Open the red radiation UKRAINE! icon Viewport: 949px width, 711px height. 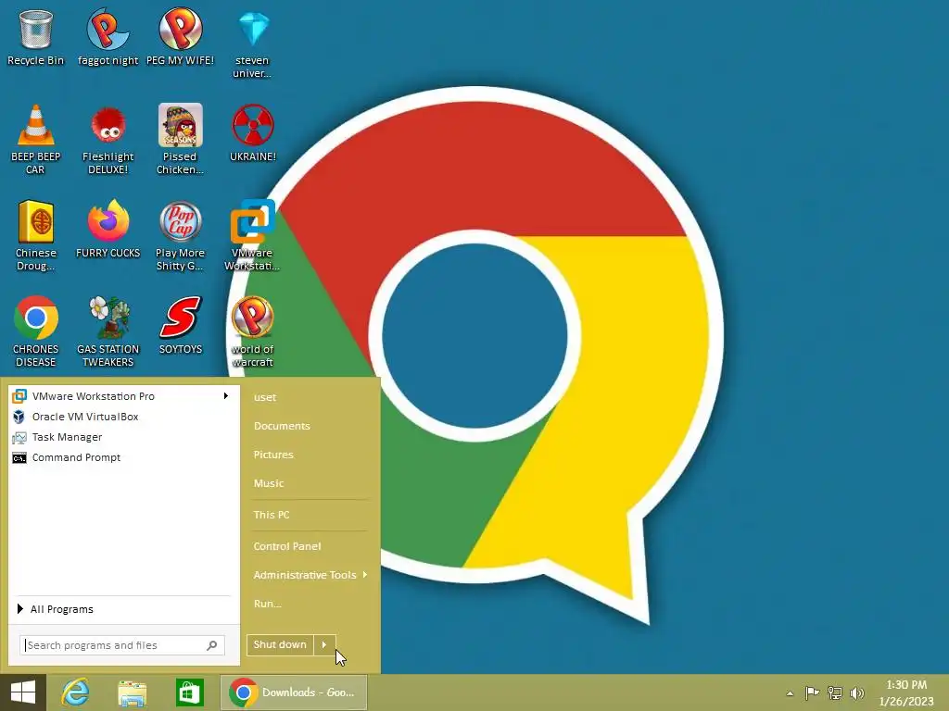252,133
